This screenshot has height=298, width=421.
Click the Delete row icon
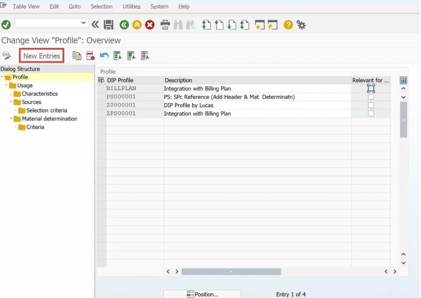tap(90, 56)
